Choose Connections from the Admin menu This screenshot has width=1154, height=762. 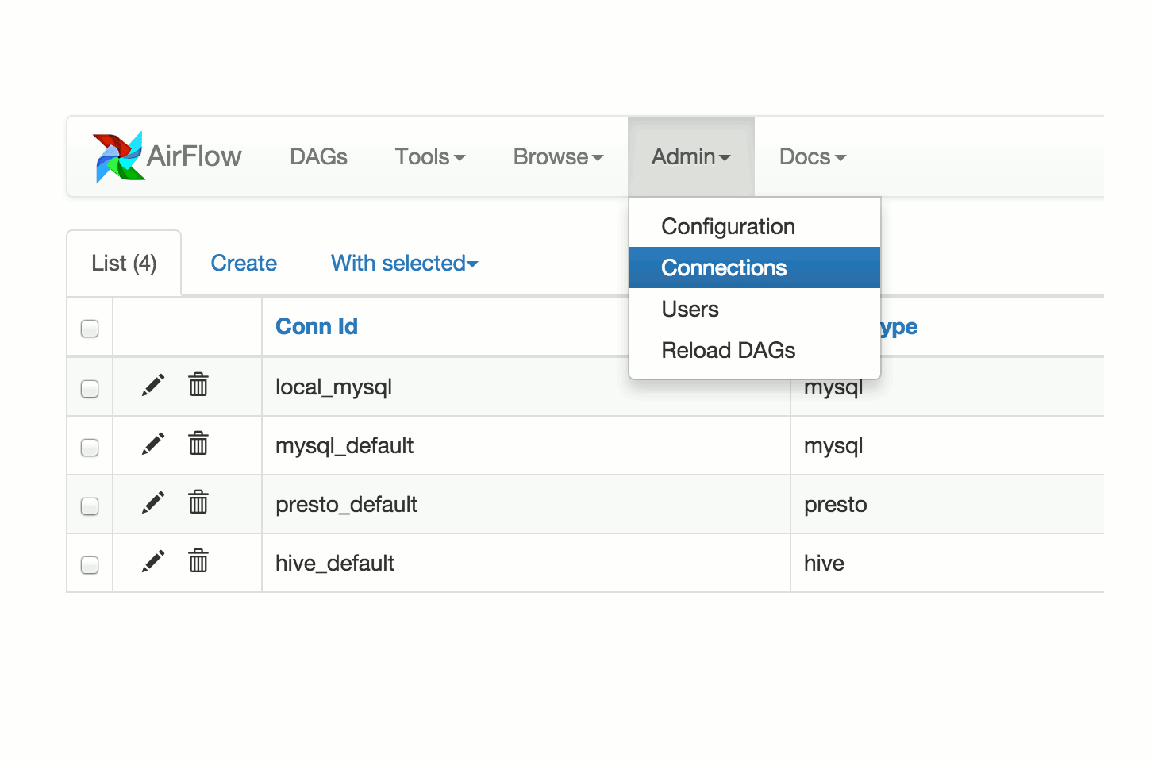click(723, 267)
